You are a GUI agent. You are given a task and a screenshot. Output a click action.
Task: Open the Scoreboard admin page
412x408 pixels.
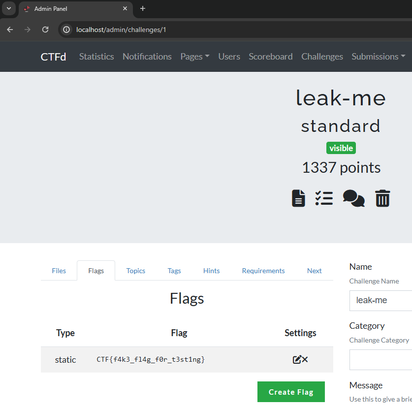[271, 57]
